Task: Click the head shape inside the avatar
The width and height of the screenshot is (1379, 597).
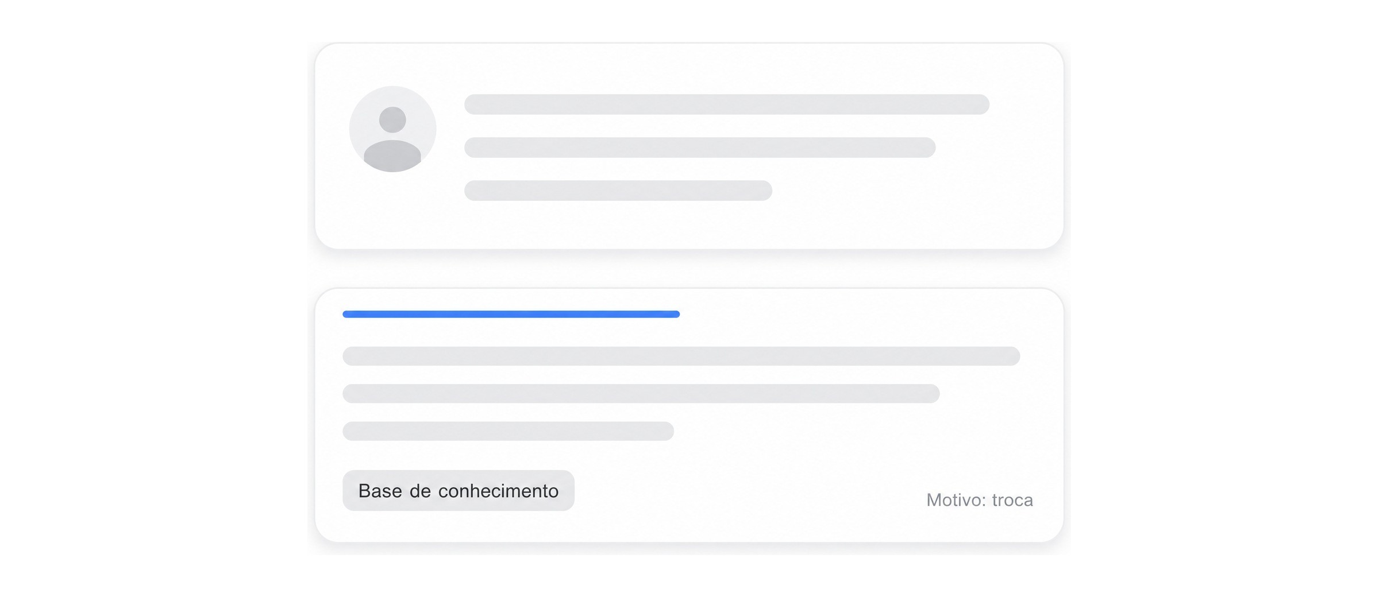Action: point(392,119)
